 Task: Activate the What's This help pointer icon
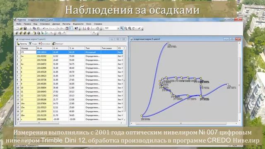(76, 29)
